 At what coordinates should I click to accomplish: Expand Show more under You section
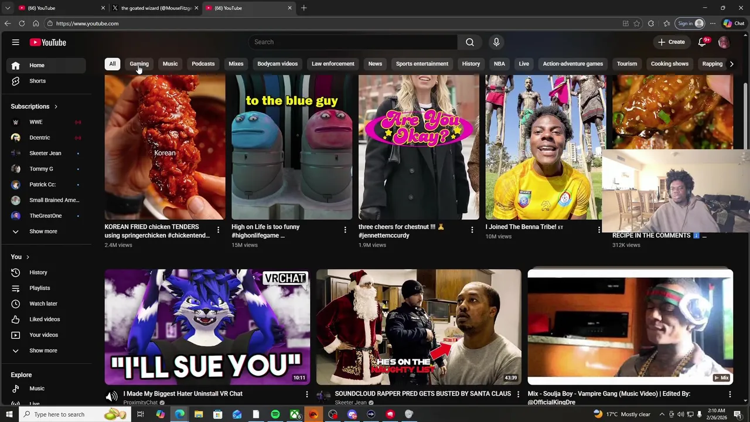[x=46, y=350]
